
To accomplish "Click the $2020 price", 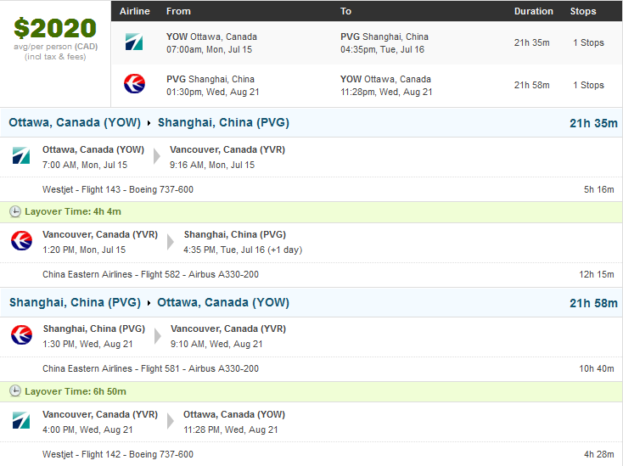I will [x=55, y=28].
